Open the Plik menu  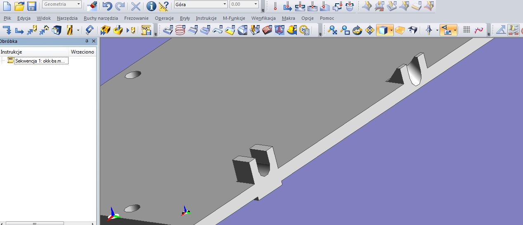pyautogui.click(x=7, y=18)
